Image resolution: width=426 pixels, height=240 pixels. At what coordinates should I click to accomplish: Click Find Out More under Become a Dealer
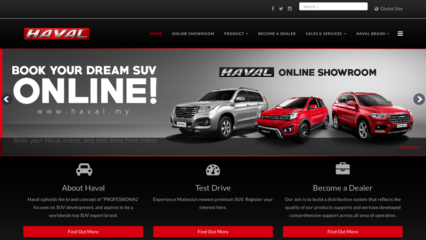pyautogui.click(x=342, y=231)
